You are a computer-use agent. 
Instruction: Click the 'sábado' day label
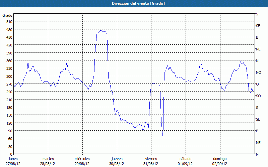pyautogui.click(x=186, y=159)
